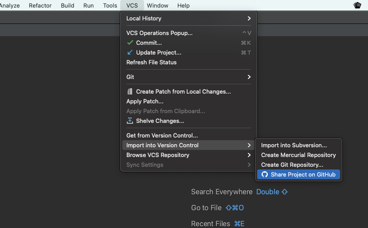Choose VCS Operations Popup...

[x=188, y=33]
